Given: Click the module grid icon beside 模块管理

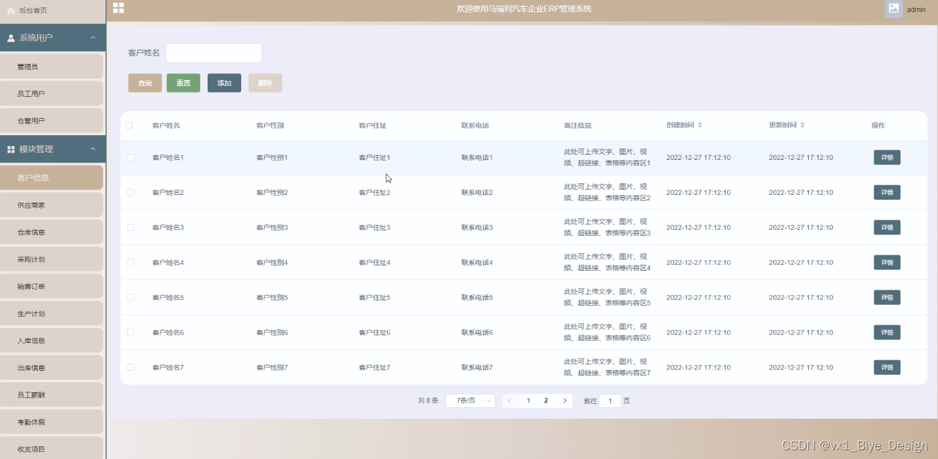Looking at the screenshot, I should pyautogui.click(x=11, y=149).
